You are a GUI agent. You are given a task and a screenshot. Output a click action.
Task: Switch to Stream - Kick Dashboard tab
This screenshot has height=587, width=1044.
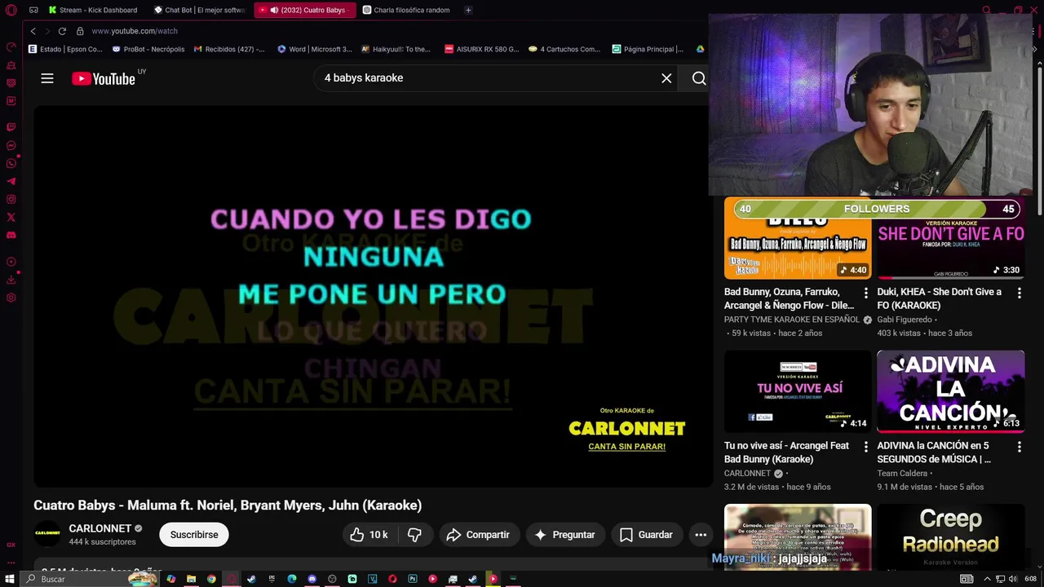93,10
